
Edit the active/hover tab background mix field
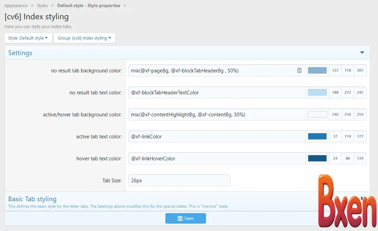coord(217,114)
